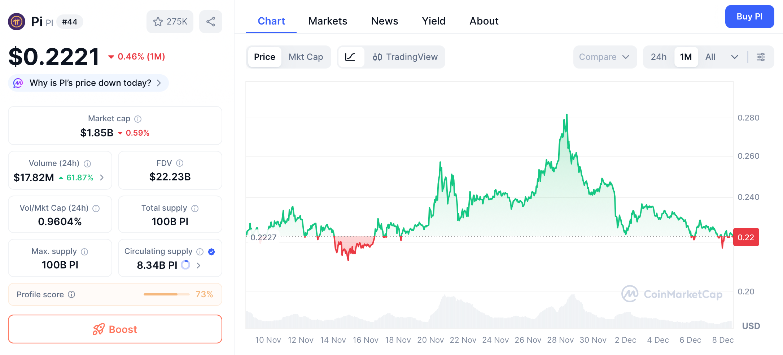Switch to the Markets tab
This screenshot has width=783, height=355.
click(327, 21)
